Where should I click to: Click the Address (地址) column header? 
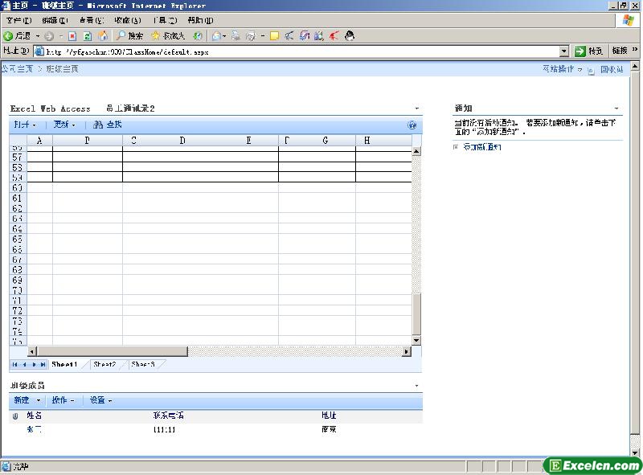329,416
